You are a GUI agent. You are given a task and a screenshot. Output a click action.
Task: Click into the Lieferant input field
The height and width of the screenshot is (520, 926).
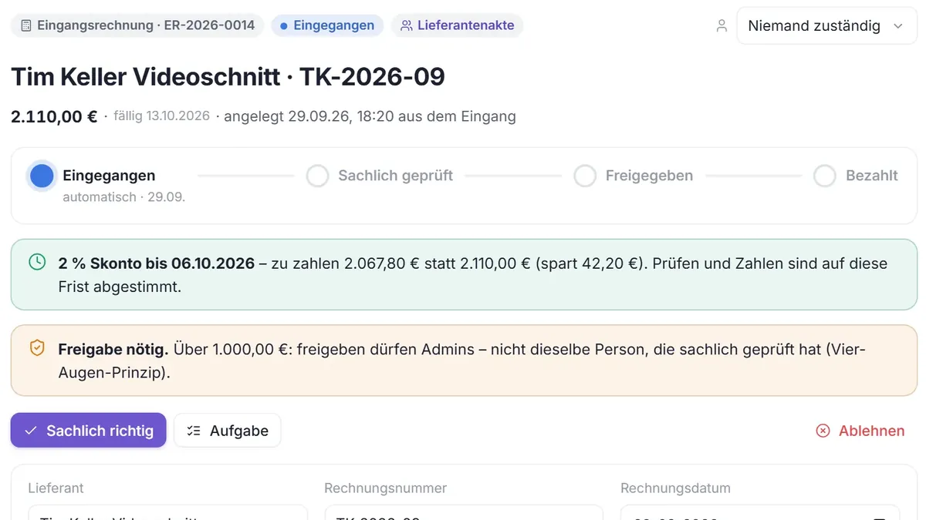click(x=167, y=513)
